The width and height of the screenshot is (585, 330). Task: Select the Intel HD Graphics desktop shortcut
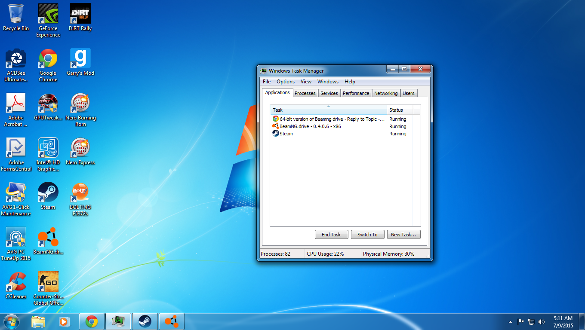point(48,154)
